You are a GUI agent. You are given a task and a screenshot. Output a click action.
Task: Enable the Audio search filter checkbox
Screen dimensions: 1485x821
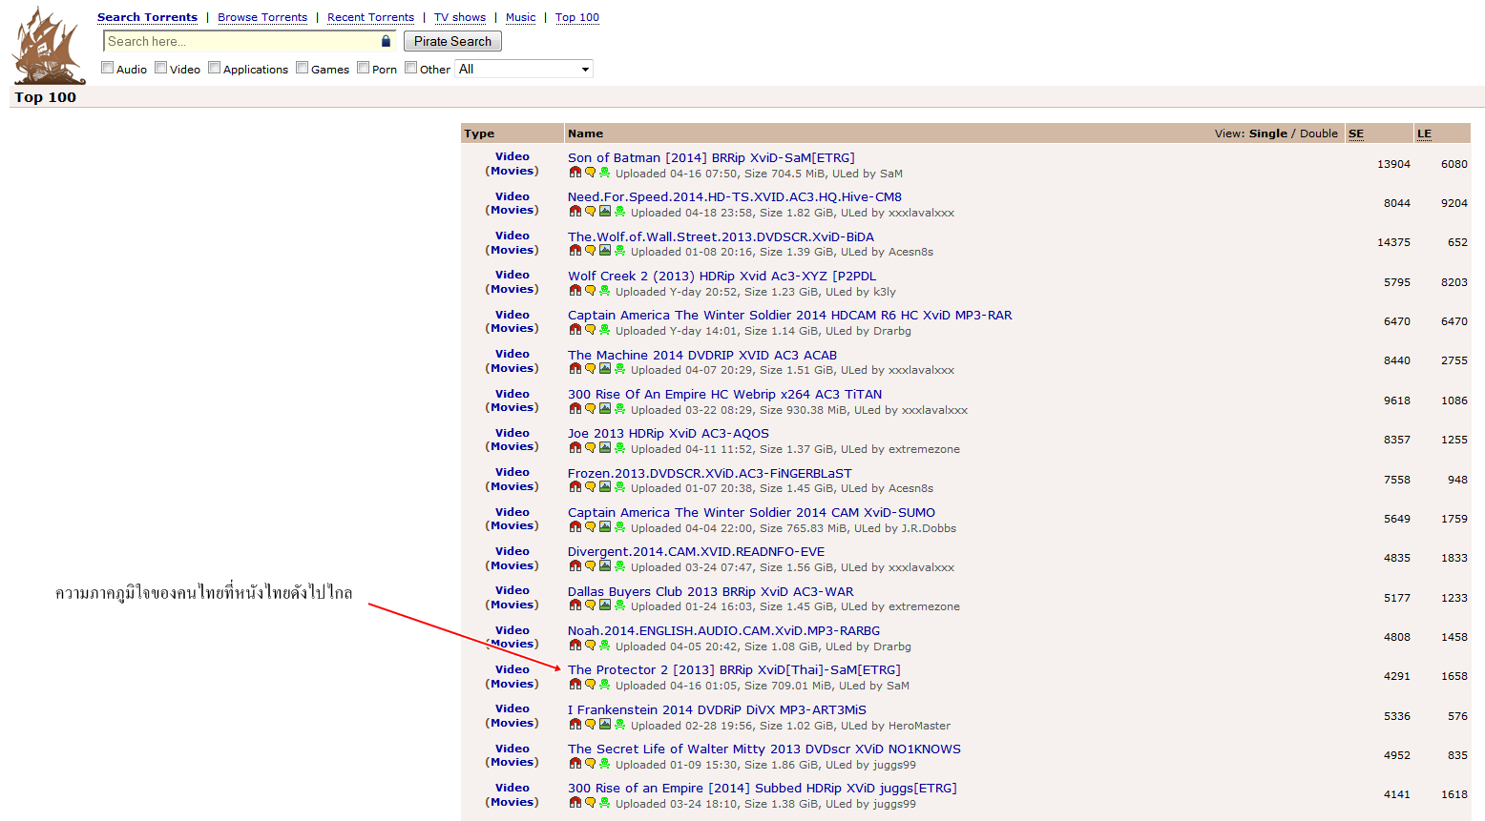point(108,68)
